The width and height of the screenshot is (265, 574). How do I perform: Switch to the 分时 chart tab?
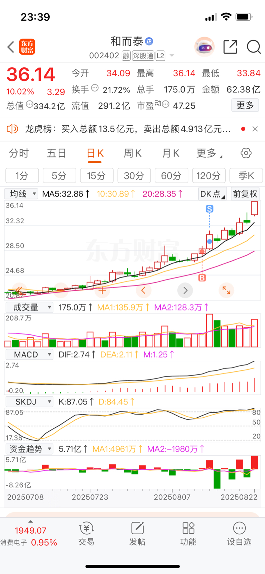click(19, 153)
